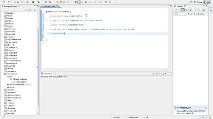Open the External Tools dropdown arrow
Viewport: 213px width, 119px height.
pos(41,2)
